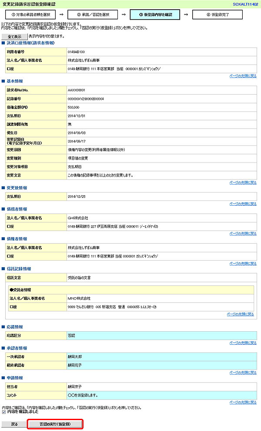Click the amount value 500,000
Image resolution: width=261 pixels, height=431 pixels.
[74, 107]
